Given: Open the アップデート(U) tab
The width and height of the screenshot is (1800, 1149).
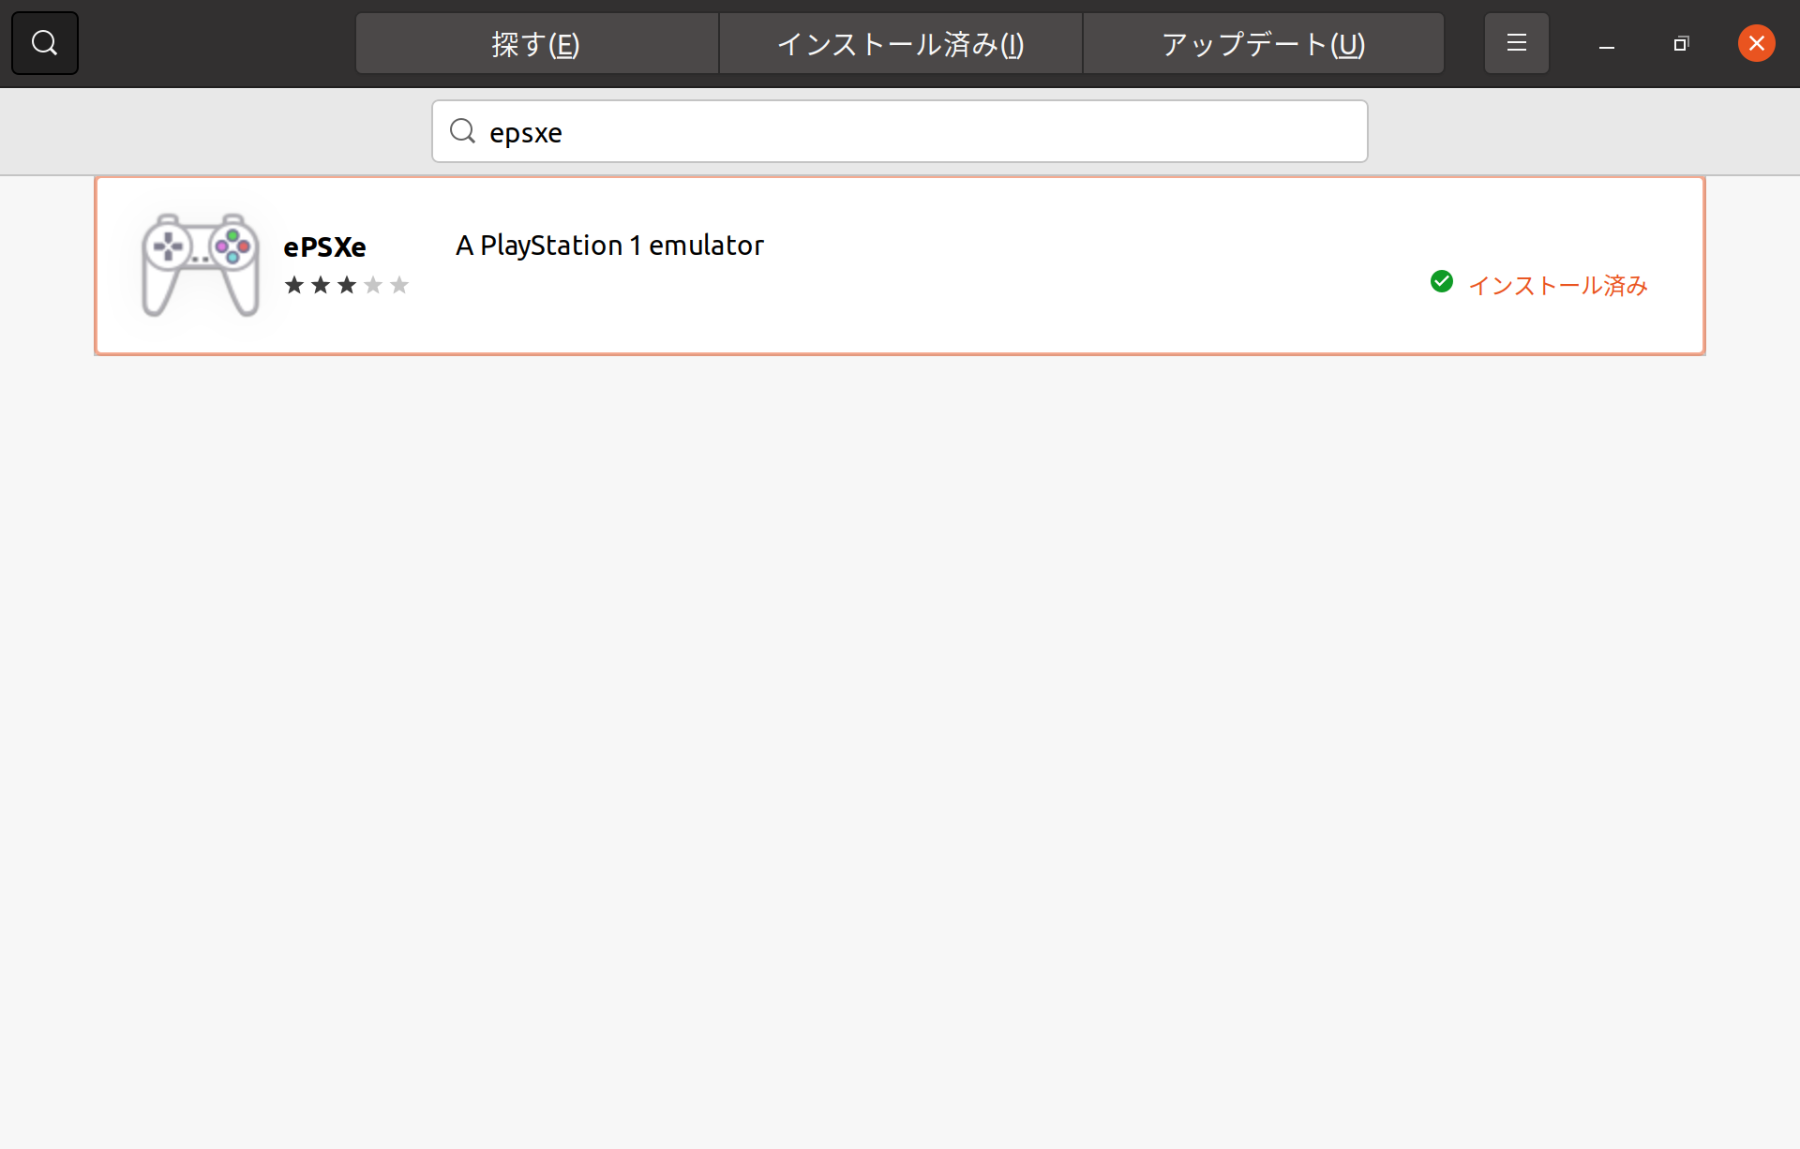Looking at the screenshot, I should pos(1263,43).
